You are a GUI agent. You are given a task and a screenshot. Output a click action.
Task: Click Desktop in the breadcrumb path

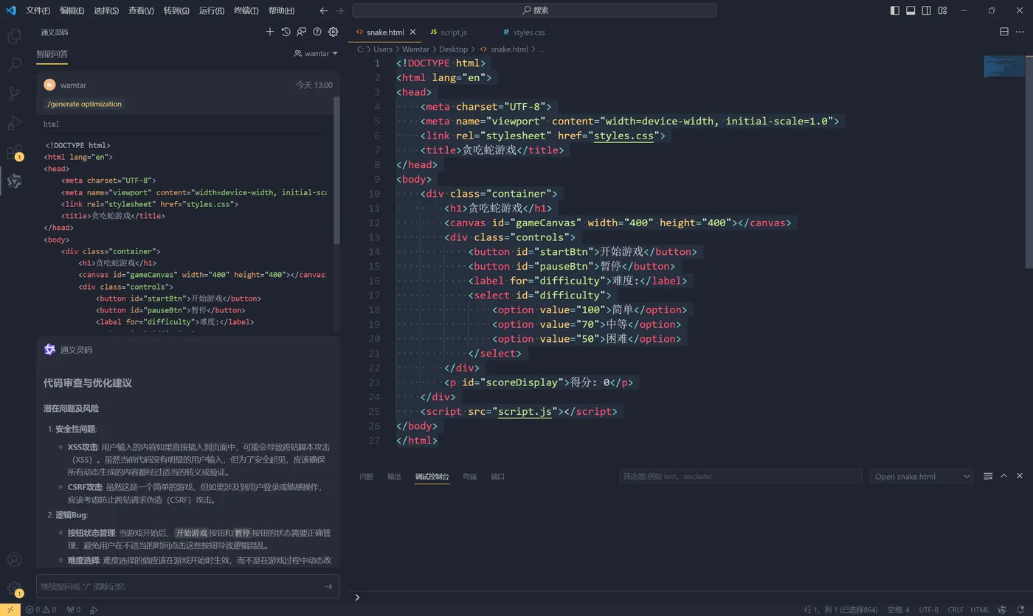454,49
